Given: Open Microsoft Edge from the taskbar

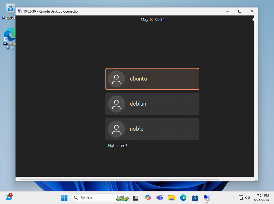Looking at the screenshot, I should coord(183,198).
